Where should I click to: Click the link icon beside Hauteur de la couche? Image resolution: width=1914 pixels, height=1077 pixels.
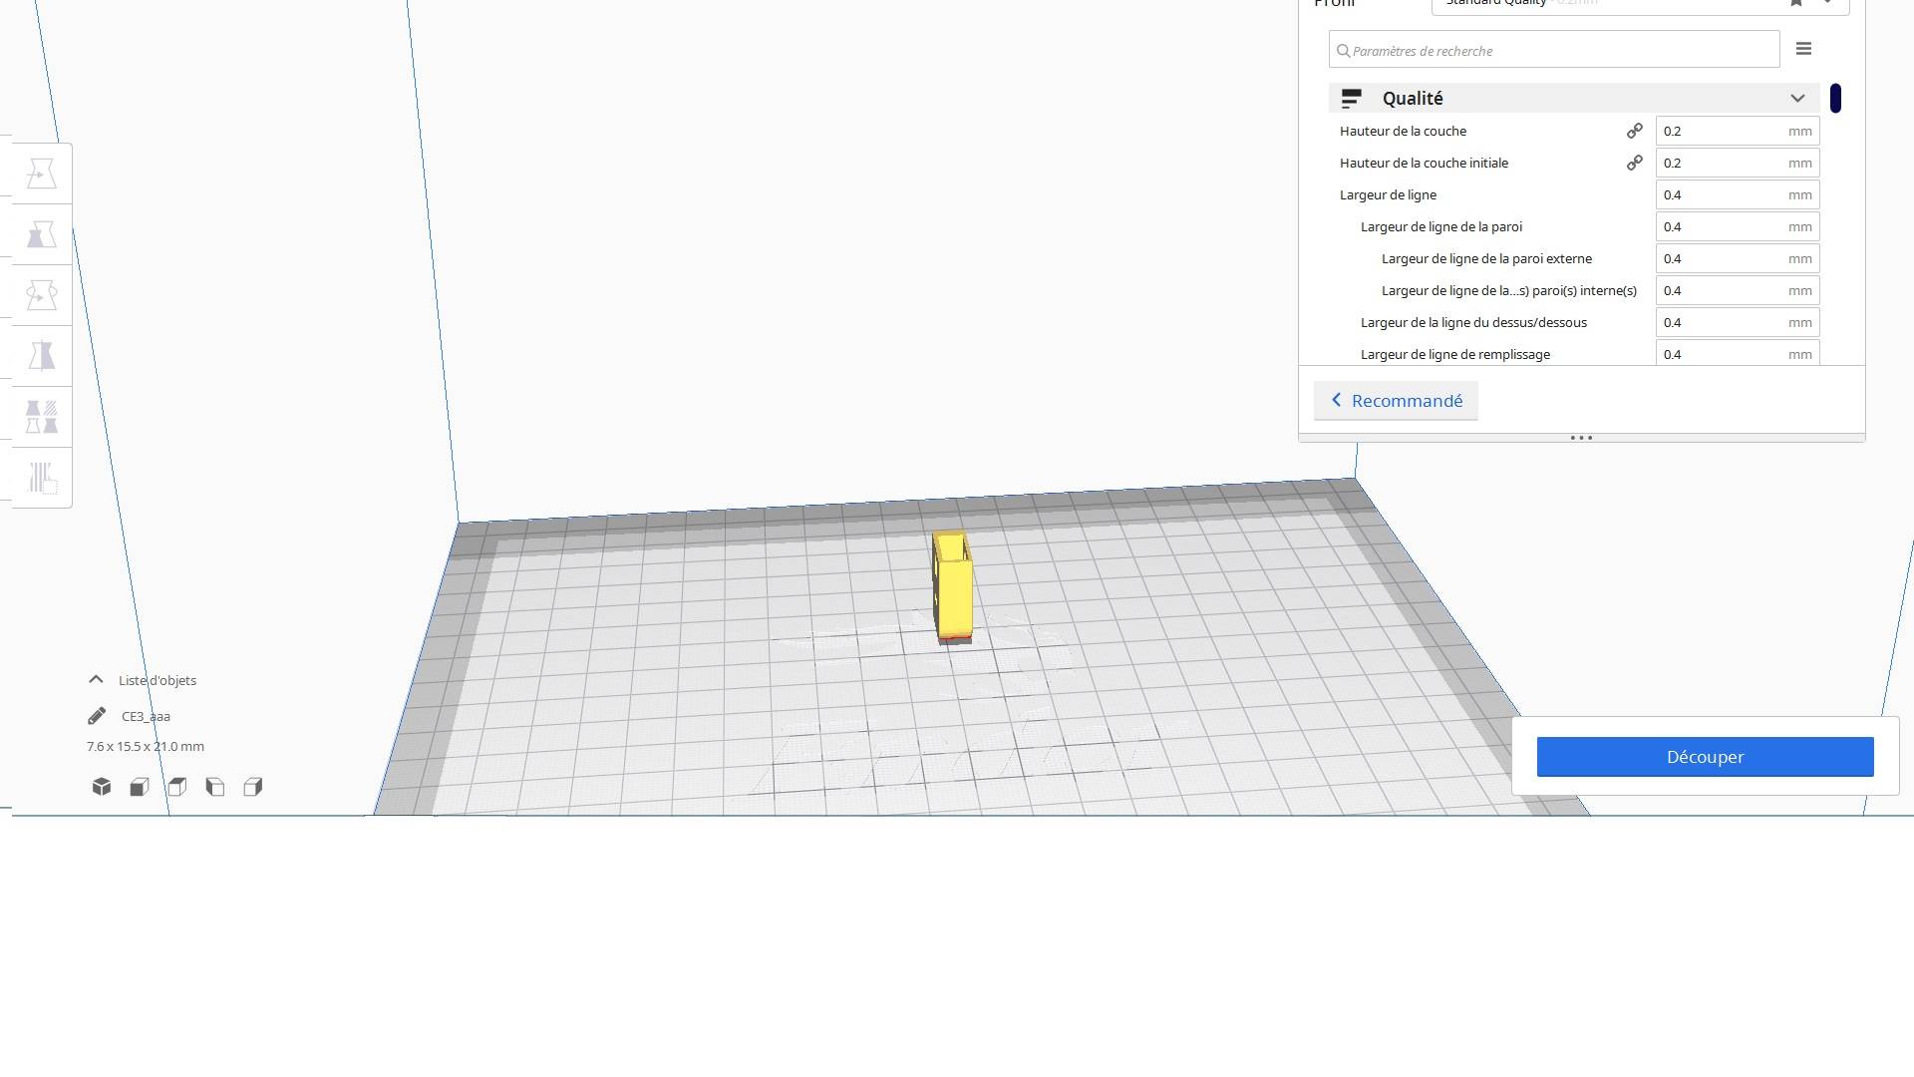pyautogui.click(x=1634, y=131)
